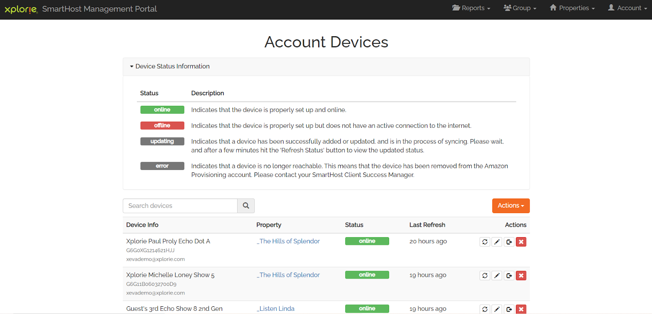
Task: Refresh status of Xplorie Paul Proly Echo Dot A
Action: (485, 242)
